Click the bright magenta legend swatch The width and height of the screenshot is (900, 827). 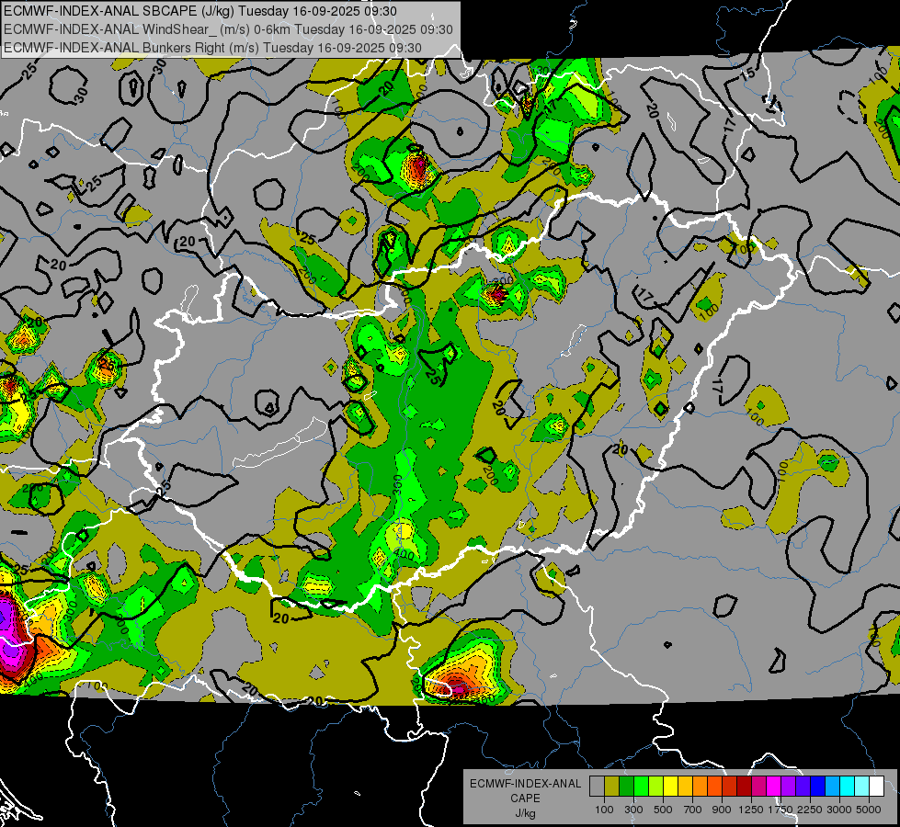pos(774,786)
